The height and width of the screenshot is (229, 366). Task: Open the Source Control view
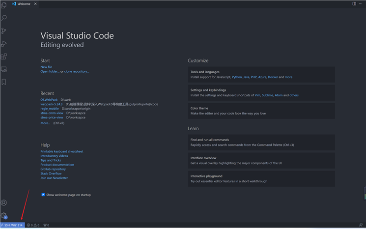click(x=4, y=30)
